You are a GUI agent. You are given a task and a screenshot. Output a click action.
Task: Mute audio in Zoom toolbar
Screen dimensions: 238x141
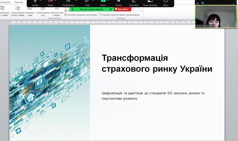35,2
